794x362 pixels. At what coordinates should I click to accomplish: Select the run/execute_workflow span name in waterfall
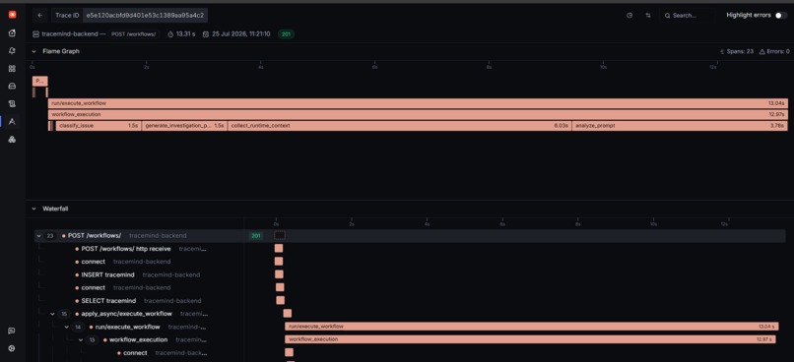(128, 328)
